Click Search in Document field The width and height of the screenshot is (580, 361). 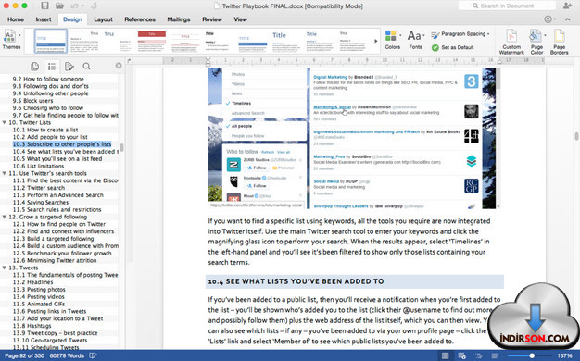pos(507,6)
